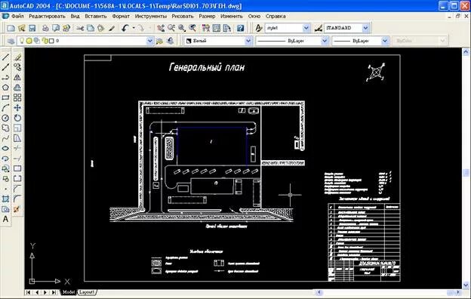This screenshot has width=471, height=299.
Task: Select the Mirror modify tool
Action: pyautogui.click(x=17, y=77)
